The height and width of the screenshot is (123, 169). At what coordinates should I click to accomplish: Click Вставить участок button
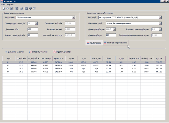tap(38, 52)
